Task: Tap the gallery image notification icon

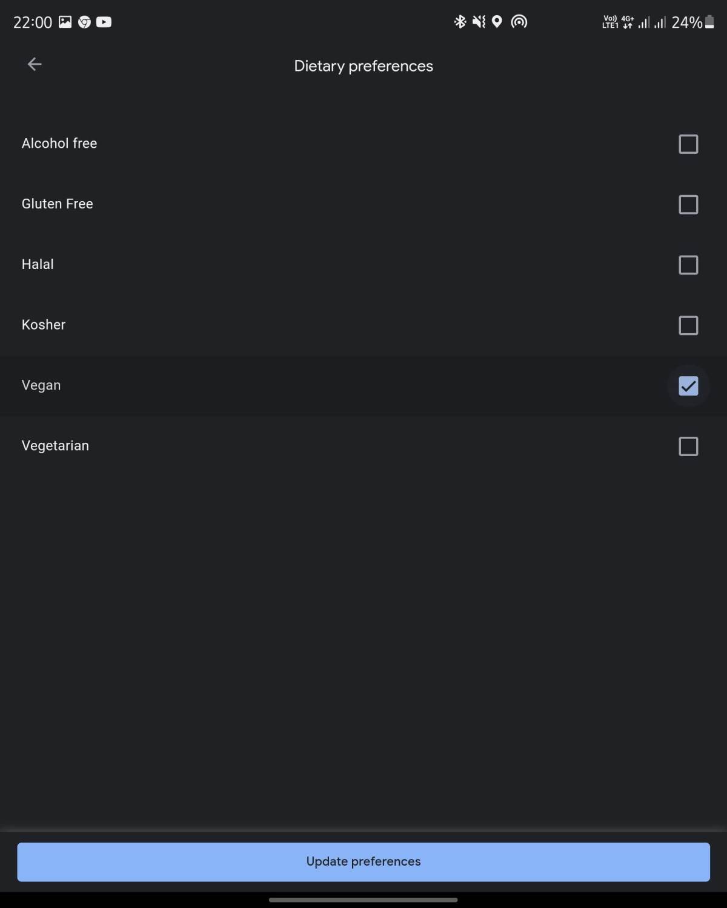Action: coord(65,22)
